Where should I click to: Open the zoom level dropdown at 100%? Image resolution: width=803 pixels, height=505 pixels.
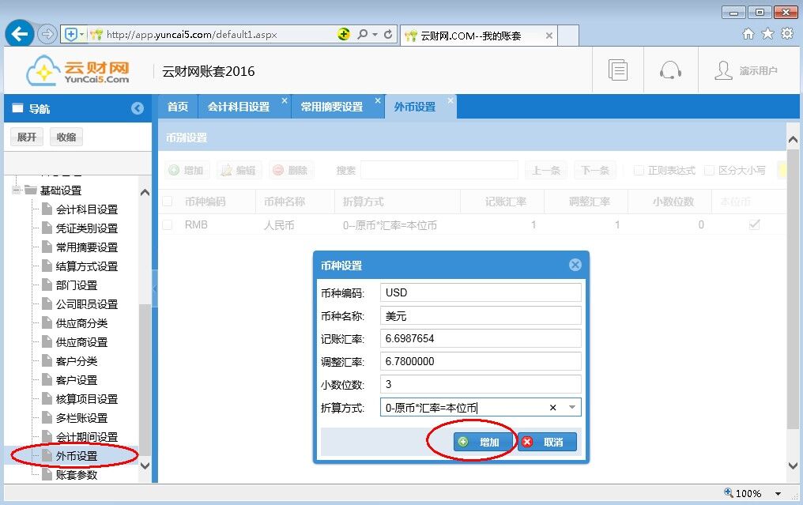(778, 494)
